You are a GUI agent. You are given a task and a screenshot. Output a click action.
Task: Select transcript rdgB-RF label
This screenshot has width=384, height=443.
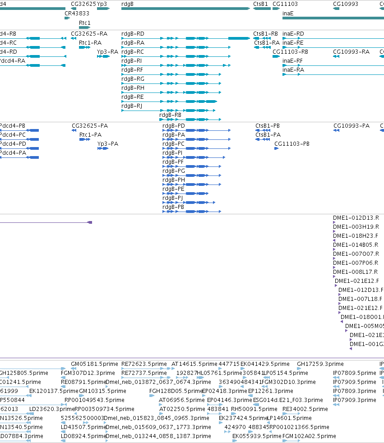pos(132,70)
